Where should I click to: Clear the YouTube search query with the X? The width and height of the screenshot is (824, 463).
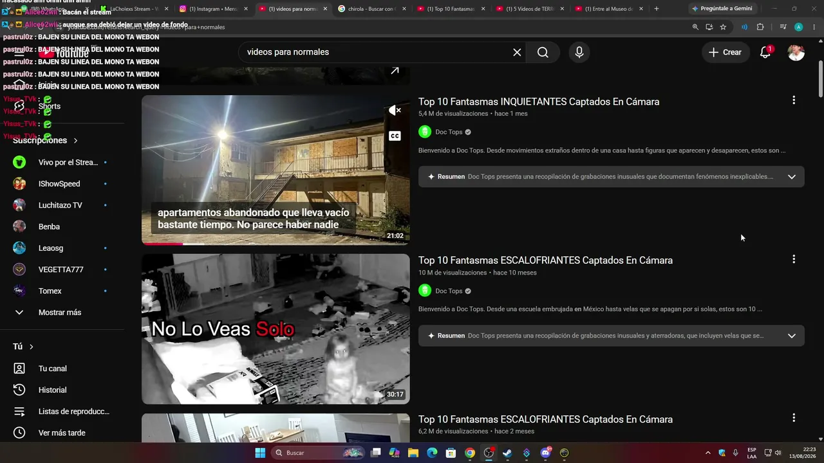(x=517, y=52)
